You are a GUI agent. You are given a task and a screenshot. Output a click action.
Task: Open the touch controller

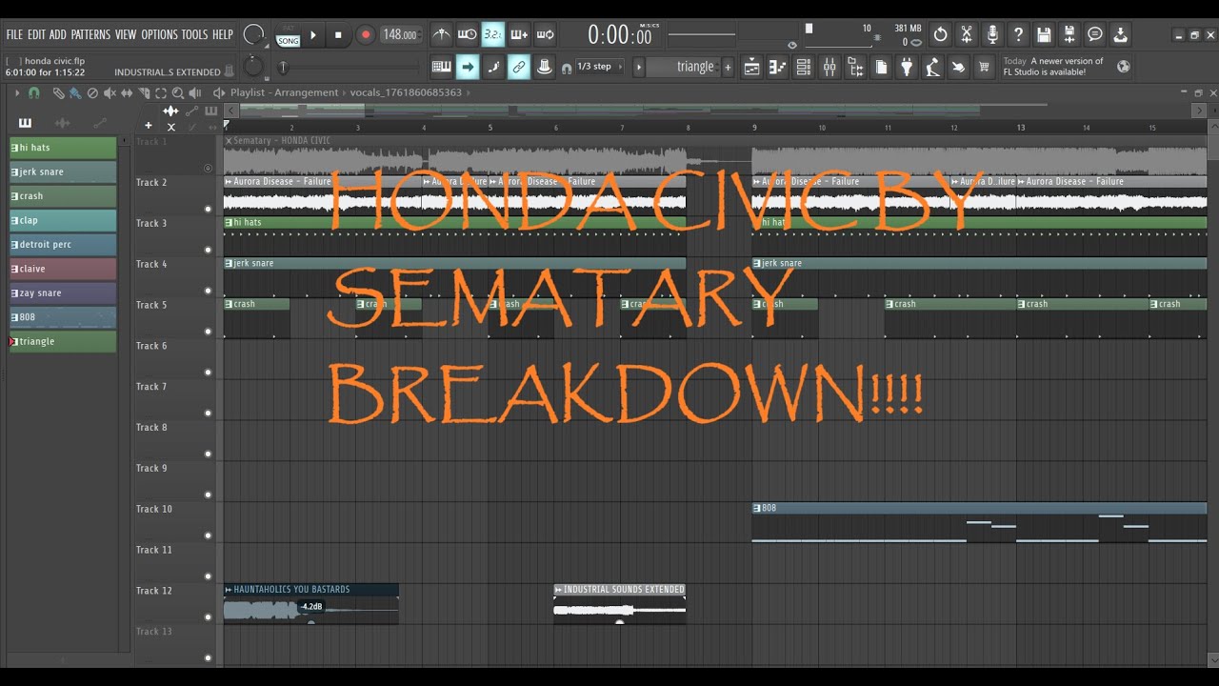[958, 67]
